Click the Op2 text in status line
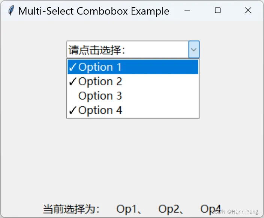The width and height of the screenshot is (264, 218). [x=169, y=209]
